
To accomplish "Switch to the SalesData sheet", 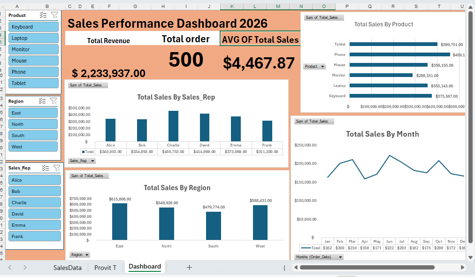I will [69, 267].
